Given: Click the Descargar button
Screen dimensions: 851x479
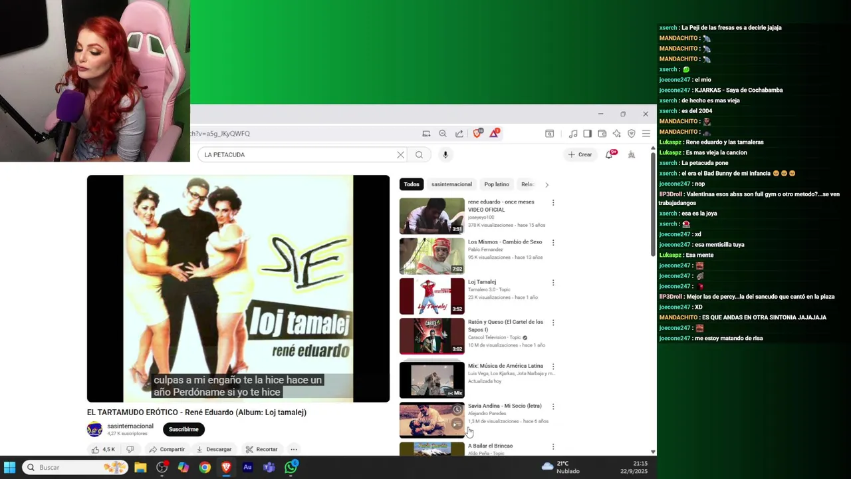Looking at the screenshot, I should pos(213,449).
